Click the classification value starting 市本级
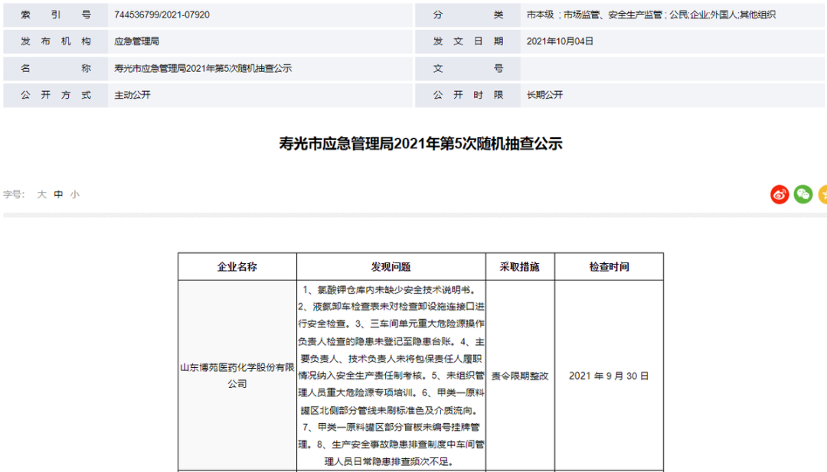This screenshot has height=472, width=827. tap(651, 15)
